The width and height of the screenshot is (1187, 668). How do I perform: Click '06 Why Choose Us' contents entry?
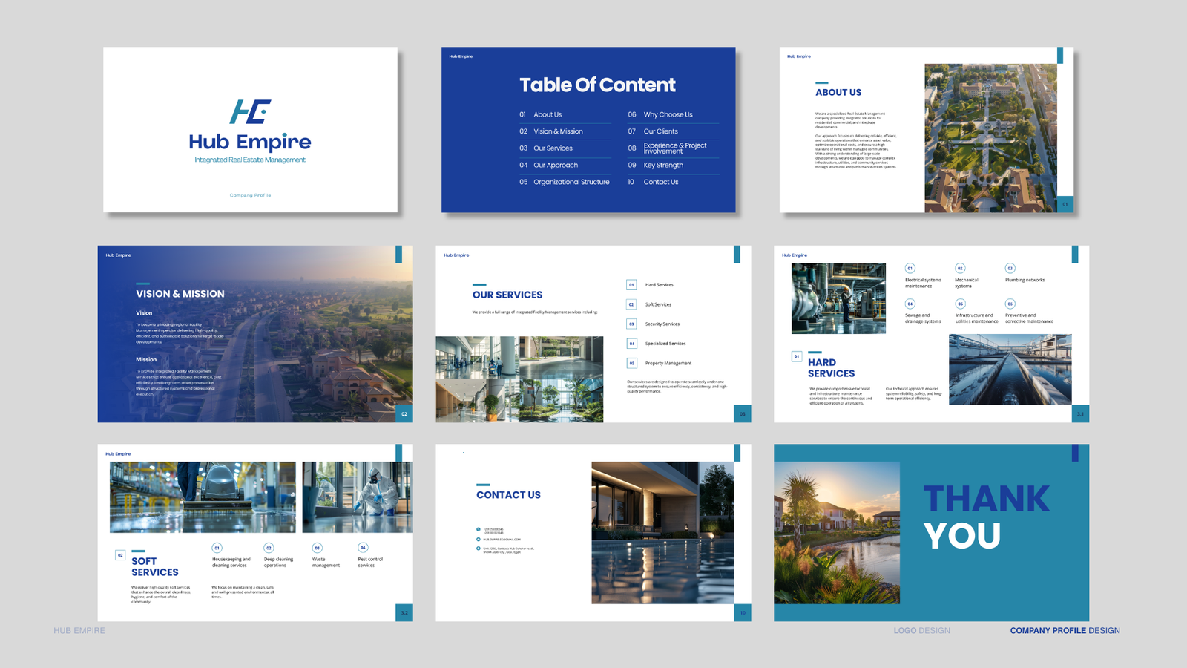click(x=660, y=114)
